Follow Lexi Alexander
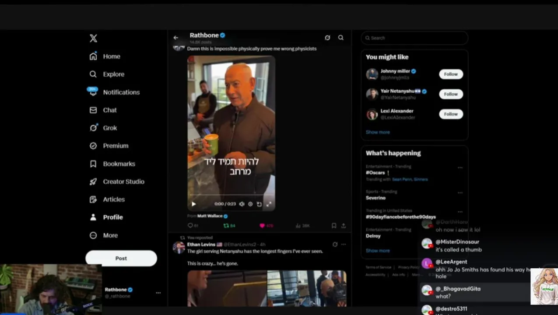558x315 pixels. coord(451,114)
